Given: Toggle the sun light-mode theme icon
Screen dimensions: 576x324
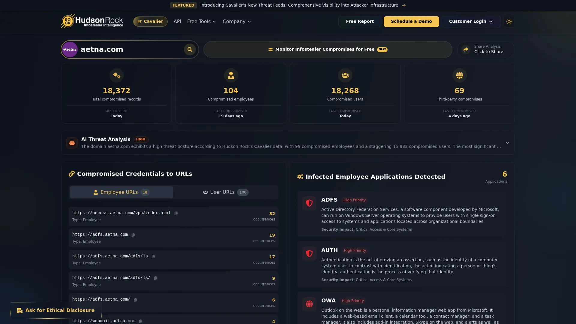Looking at the screenshot, I should coord(509,22).
